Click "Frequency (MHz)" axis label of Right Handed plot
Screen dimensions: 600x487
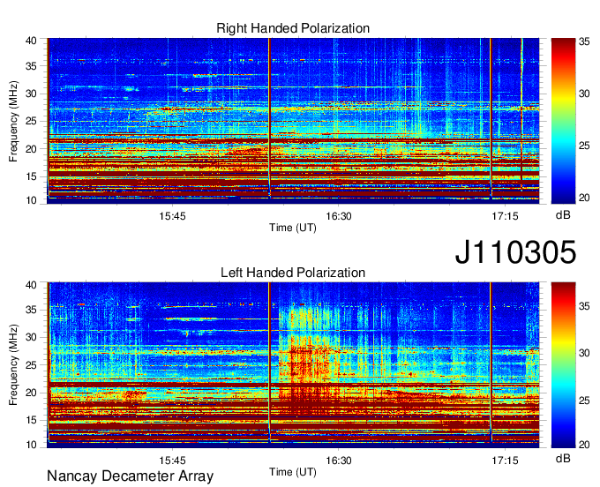[13, 121]
